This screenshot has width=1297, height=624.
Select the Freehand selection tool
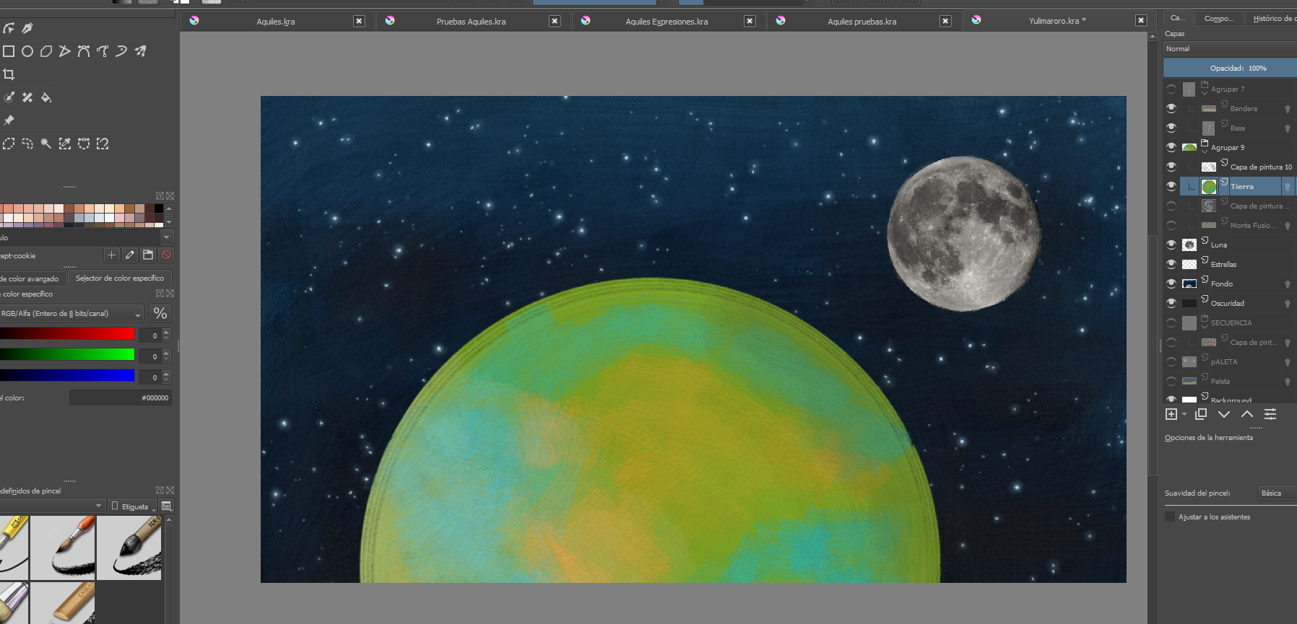[x=27, y=144]
